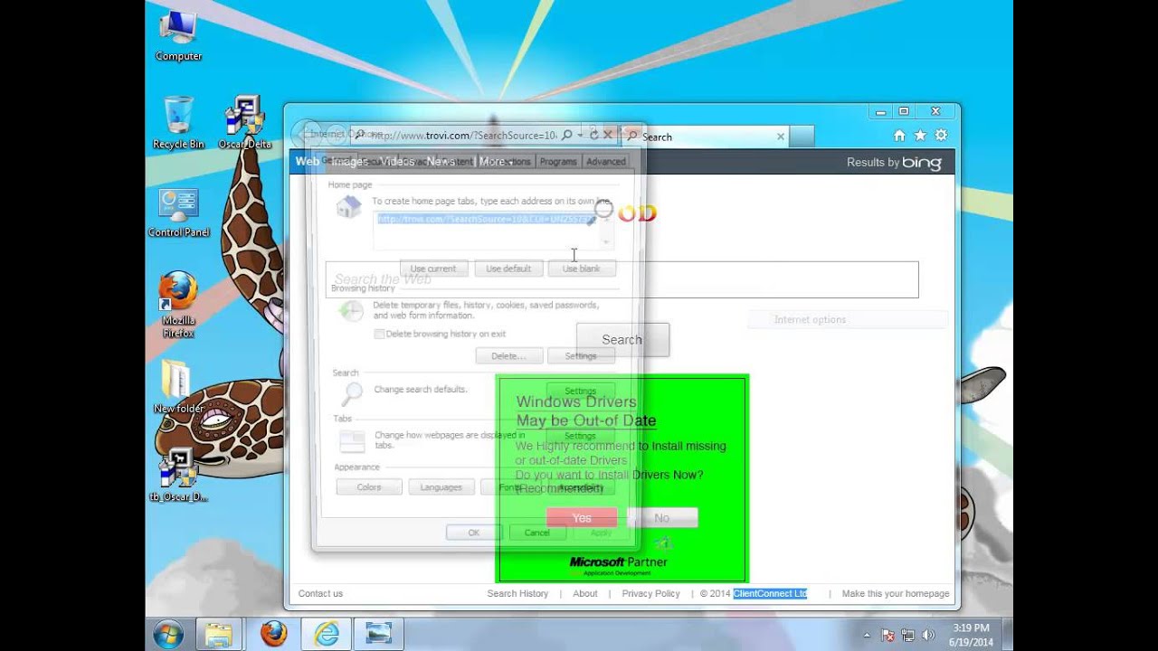The image size is (1158, 651).
Task: Switch to Firefox in the taskbar
Action: 273,634
